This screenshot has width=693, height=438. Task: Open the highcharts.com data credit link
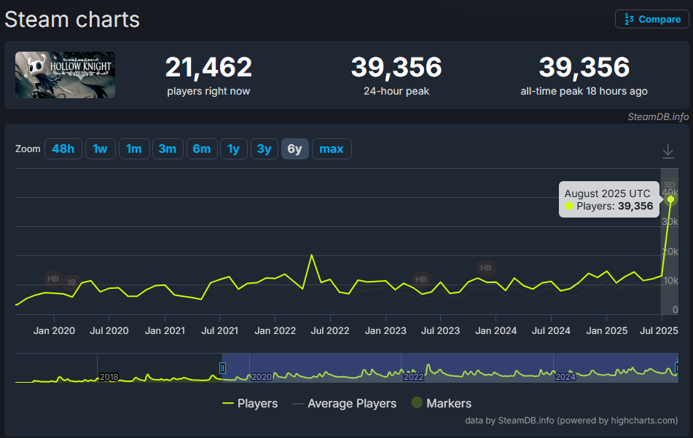(571, 421)
